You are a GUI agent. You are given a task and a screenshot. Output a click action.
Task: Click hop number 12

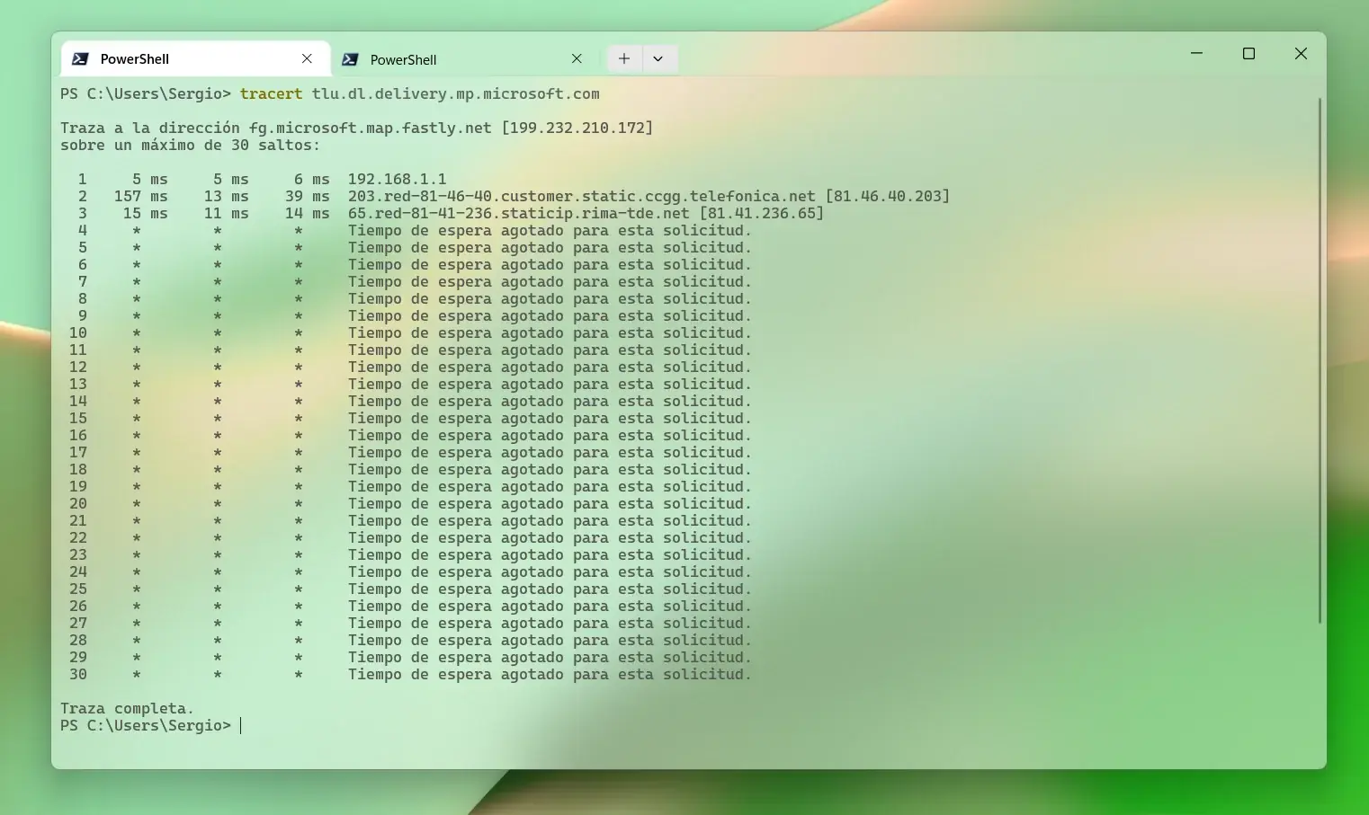click(78, 367)
